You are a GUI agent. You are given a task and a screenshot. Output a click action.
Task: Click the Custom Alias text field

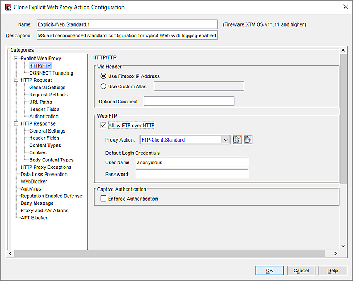(x=199, y=86)
